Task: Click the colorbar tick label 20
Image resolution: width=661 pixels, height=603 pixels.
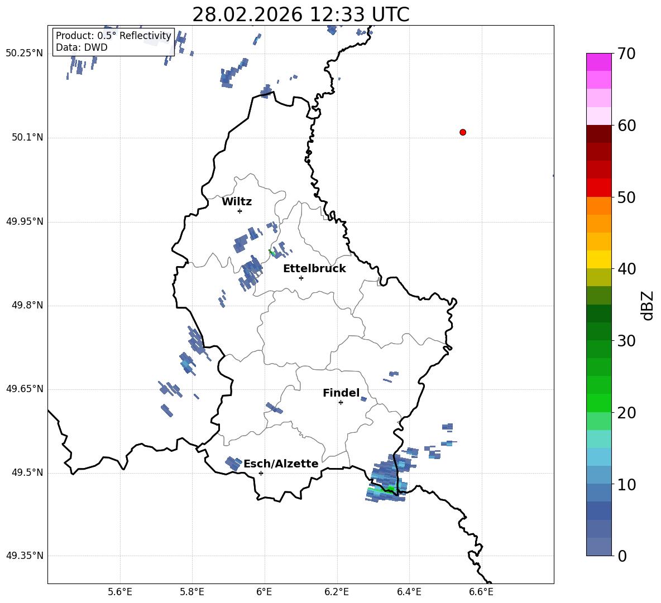Action: [x=626, y=413]
